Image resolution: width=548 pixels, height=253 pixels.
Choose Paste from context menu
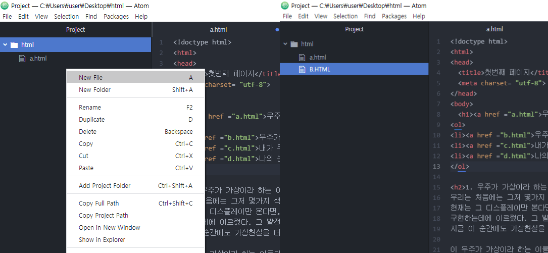click(x=135, y=168)
